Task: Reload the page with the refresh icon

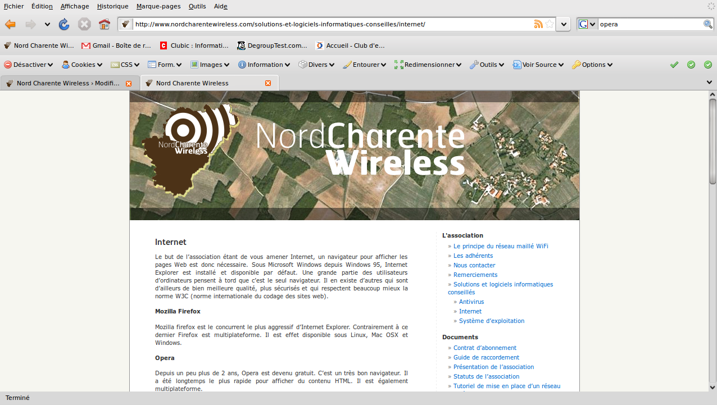Action: (64, 24)
